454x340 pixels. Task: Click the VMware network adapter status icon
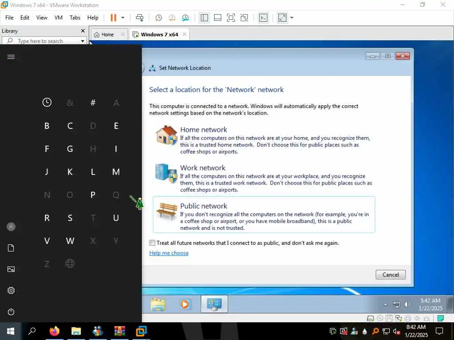pyautogui.click(x=399, y=318)
